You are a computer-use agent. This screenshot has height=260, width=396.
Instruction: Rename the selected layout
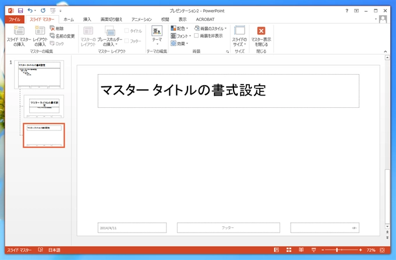tap(62, 36)
